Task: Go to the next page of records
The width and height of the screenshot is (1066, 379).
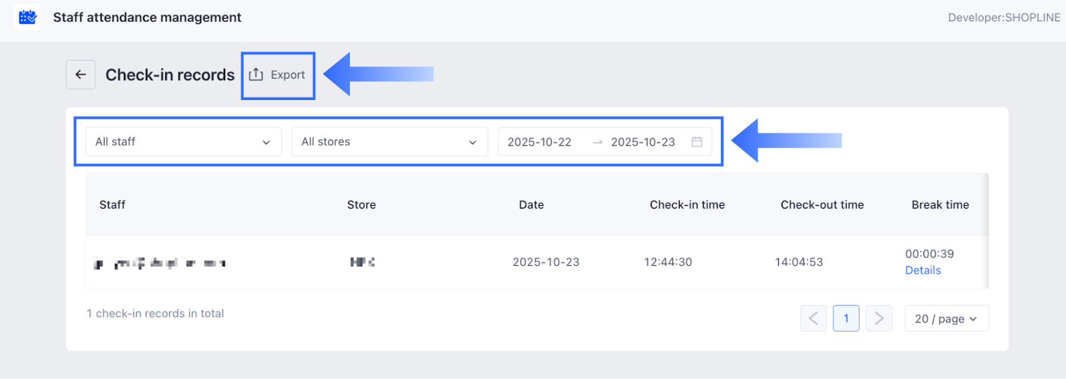Action: 879,318
